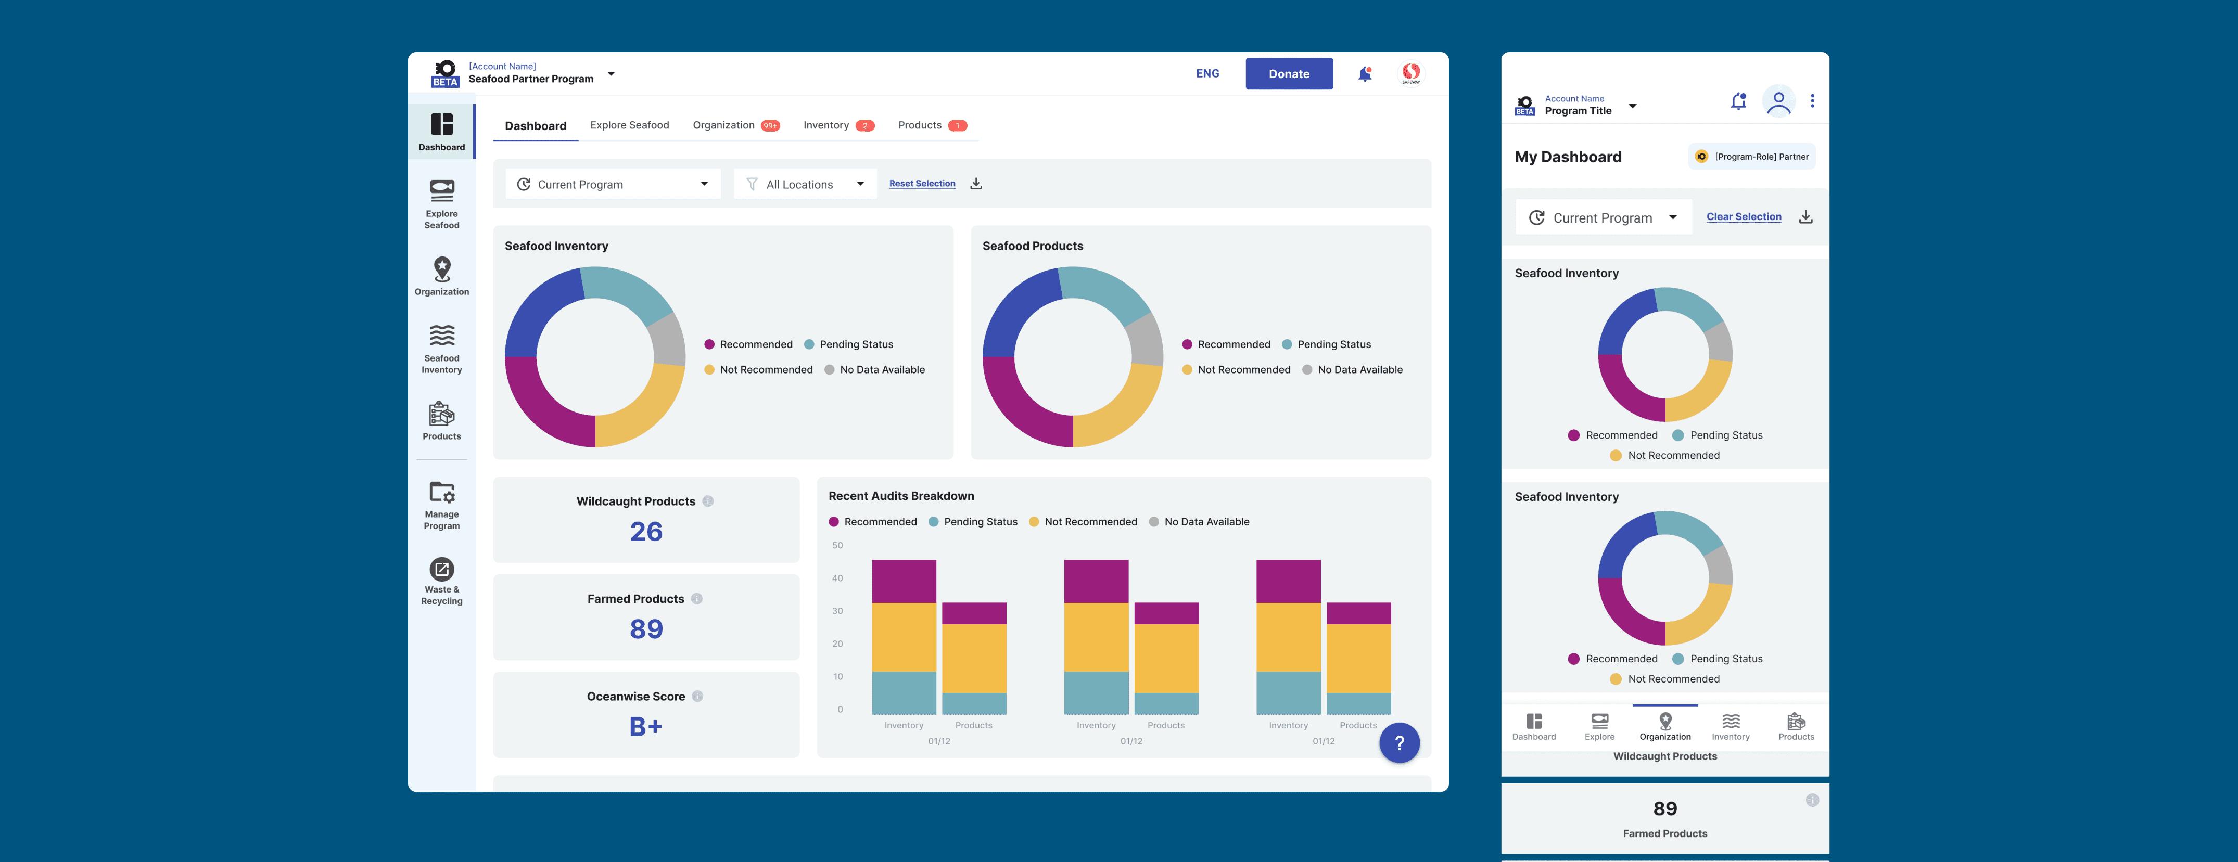Click the Organization sidebar icon
The height and width of the screenshot is (862, 2238).
[x=441, y=275]
